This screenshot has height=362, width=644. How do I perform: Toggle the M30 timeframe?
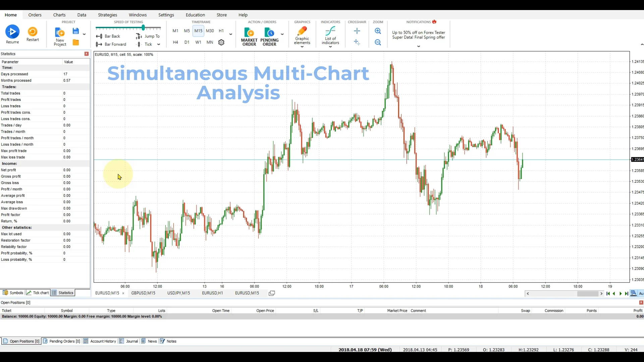coord(210,31)
